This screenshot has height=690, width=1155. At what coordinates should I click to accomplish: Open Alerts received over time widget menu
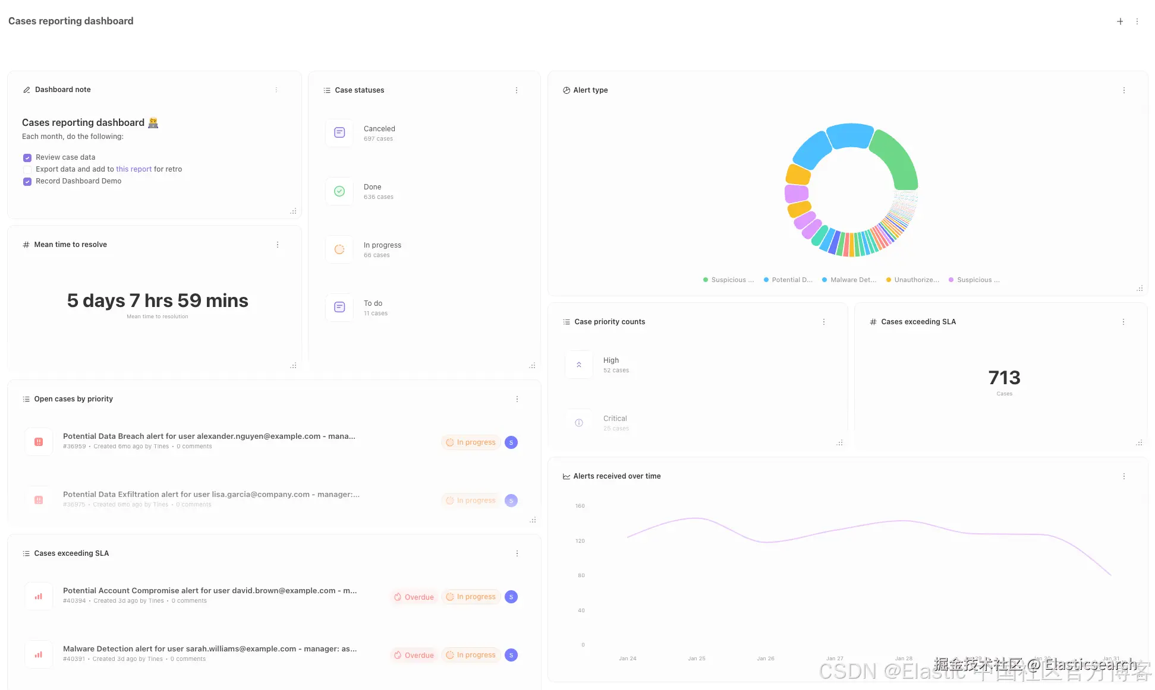coord(1124,476)
